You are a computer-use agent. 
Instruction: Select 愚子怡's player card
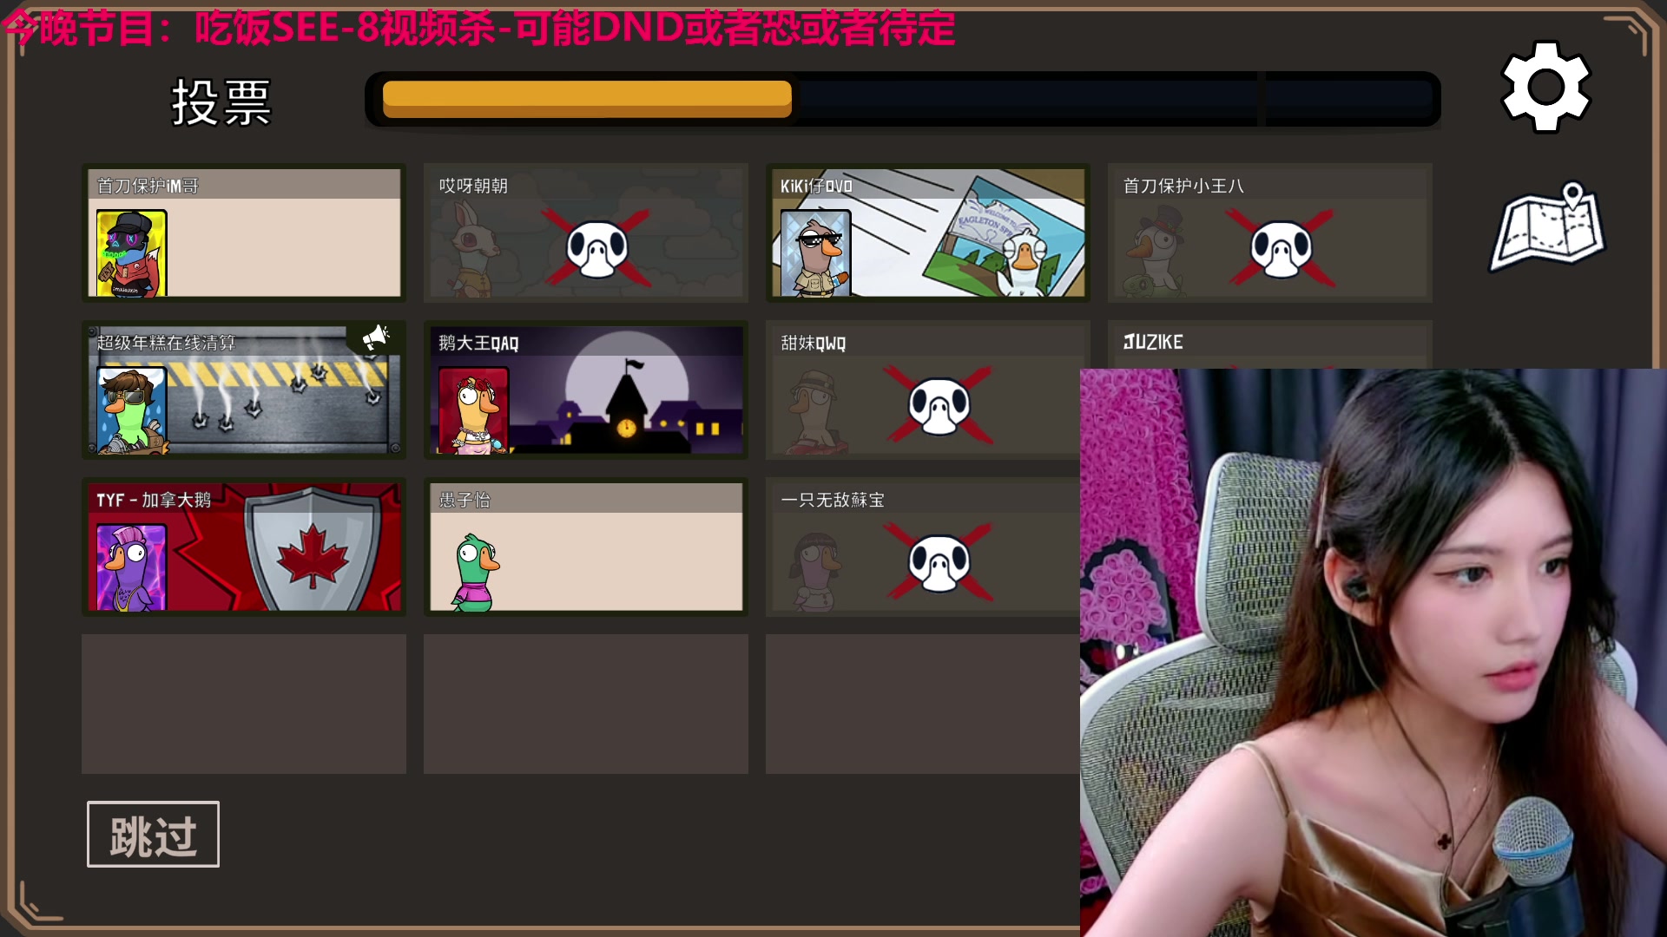585,547
